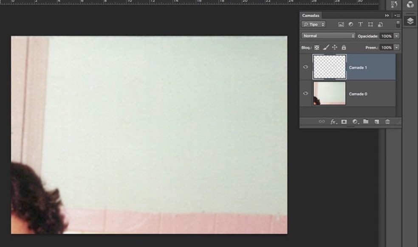This screenshot has width=418, height=247.
Task: Lock layer position with move icon
Action: [x=335, y=47]
